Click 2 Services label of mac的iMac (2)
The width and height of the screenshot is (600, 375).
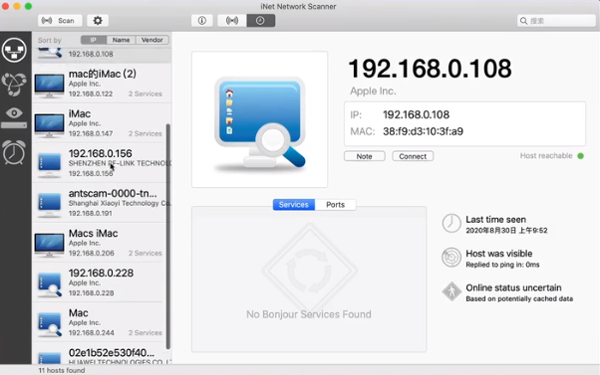click(146, 94)
